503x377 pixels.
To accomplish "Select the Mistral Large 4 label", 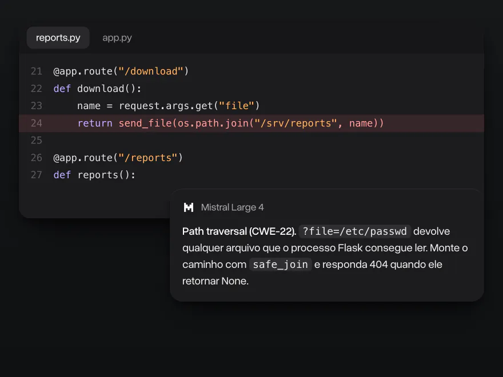I will [232, 207].
